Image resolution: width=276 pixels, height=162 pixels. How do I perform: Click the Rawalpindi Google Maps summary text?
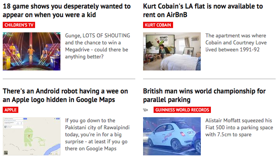click(97, 134)
